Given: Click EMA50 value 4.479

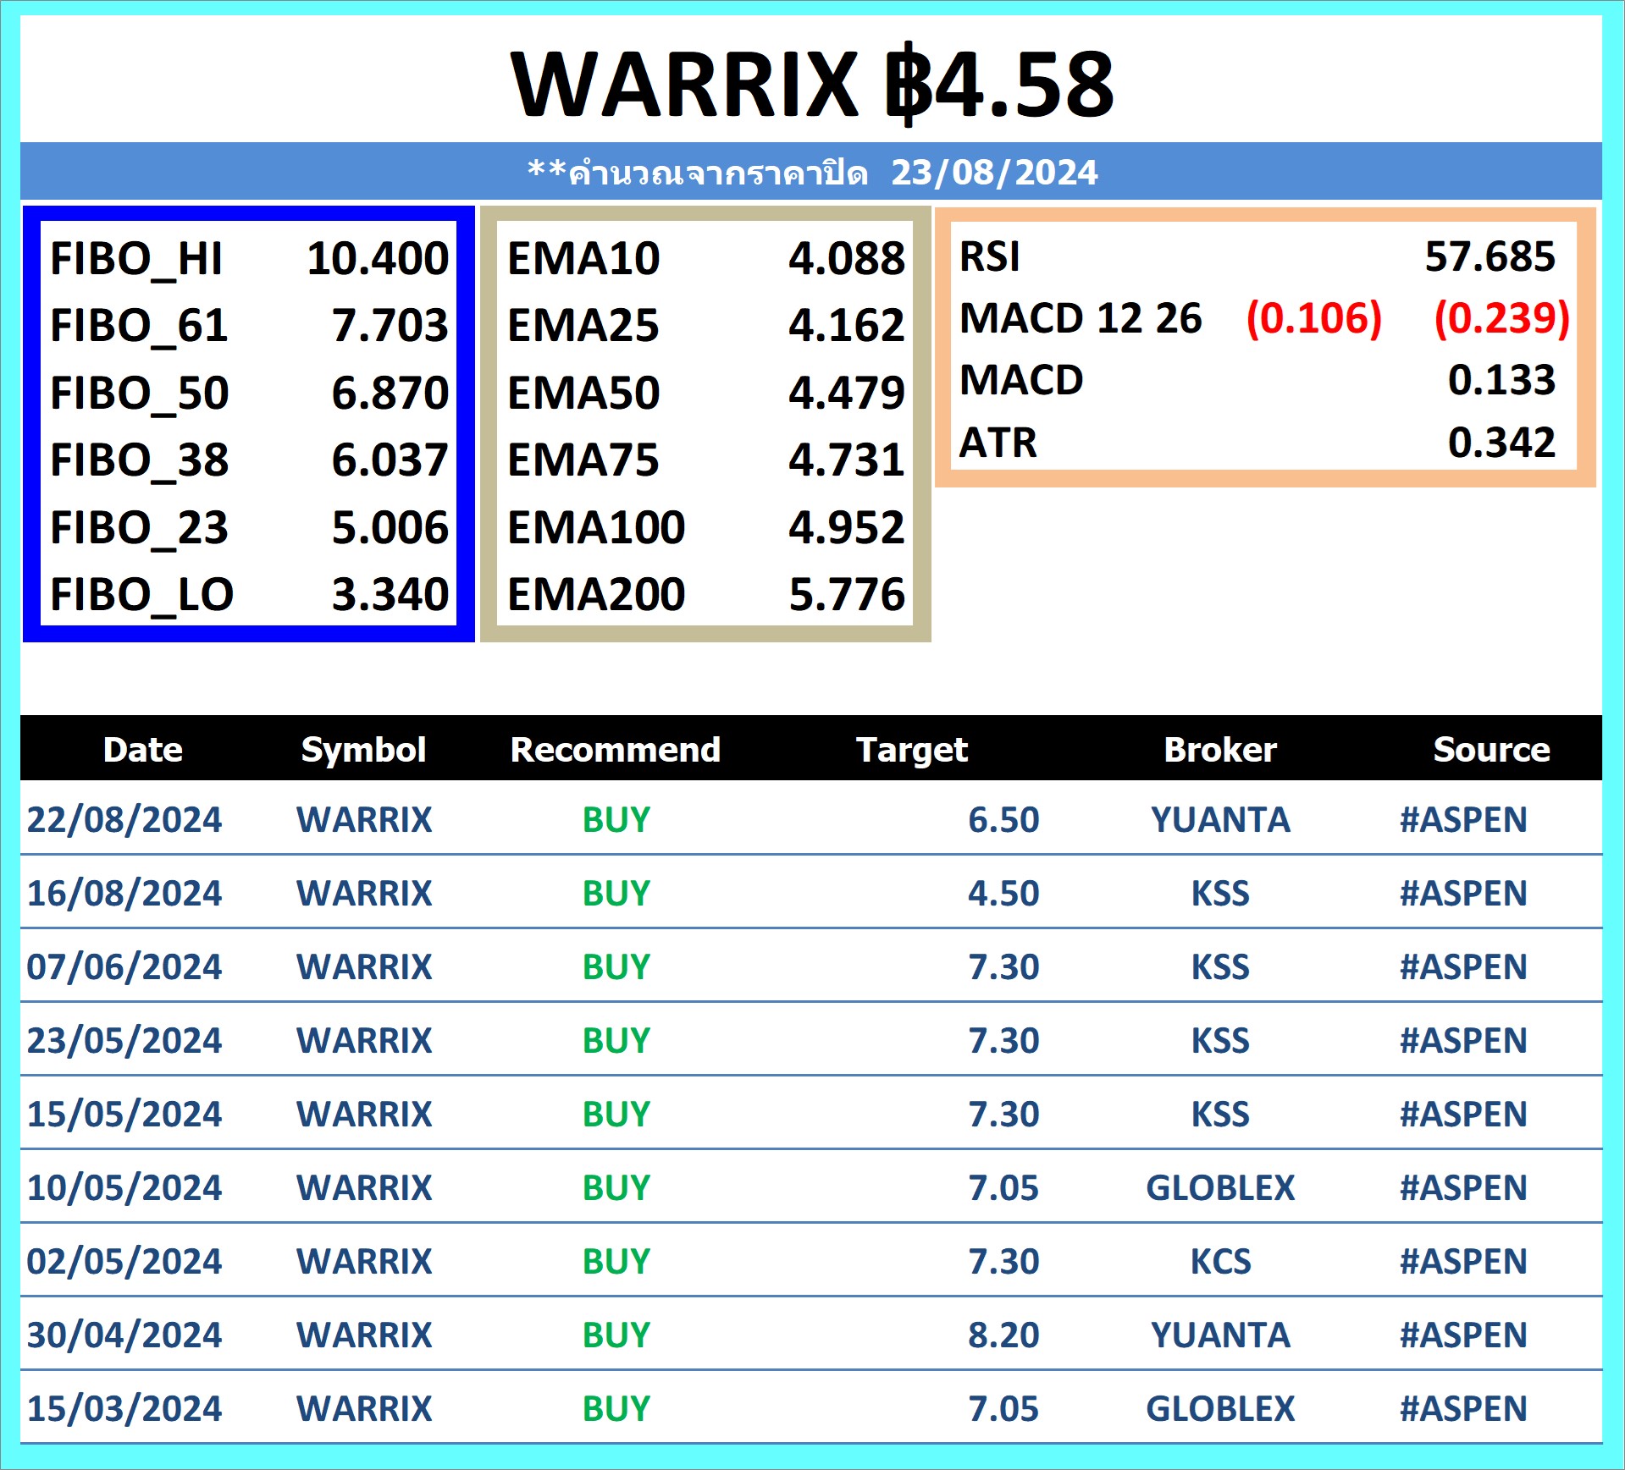Looking at the screenshot, I should [x=847, y=393].
